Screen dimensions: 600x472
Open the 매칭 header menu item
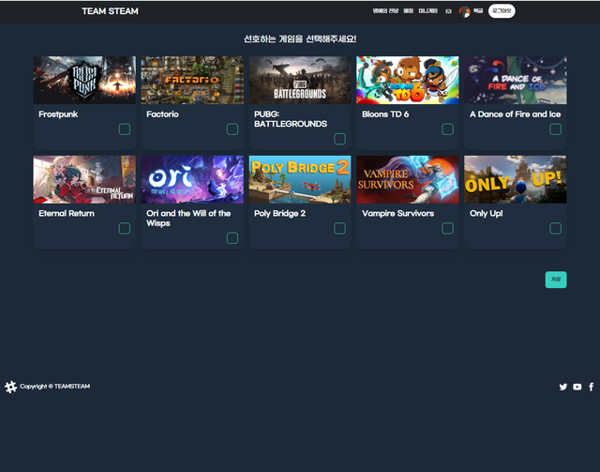point(409,11)
